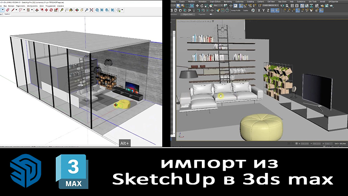Open the Substance menu in 3ds Max
Image resolution: width=348 pixels, height=196 pixels.
tap(301, 2)
